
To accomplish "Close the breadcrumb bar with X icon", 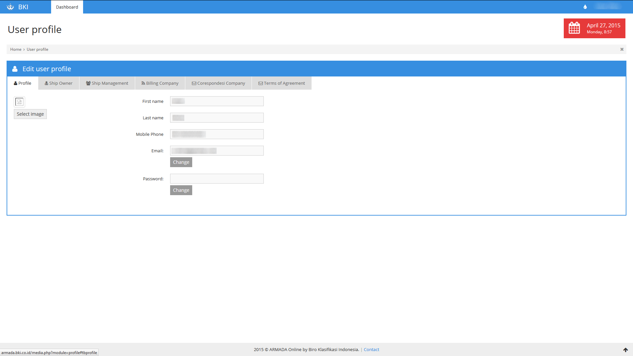I will pyautogui.click(x=622, y=49).
